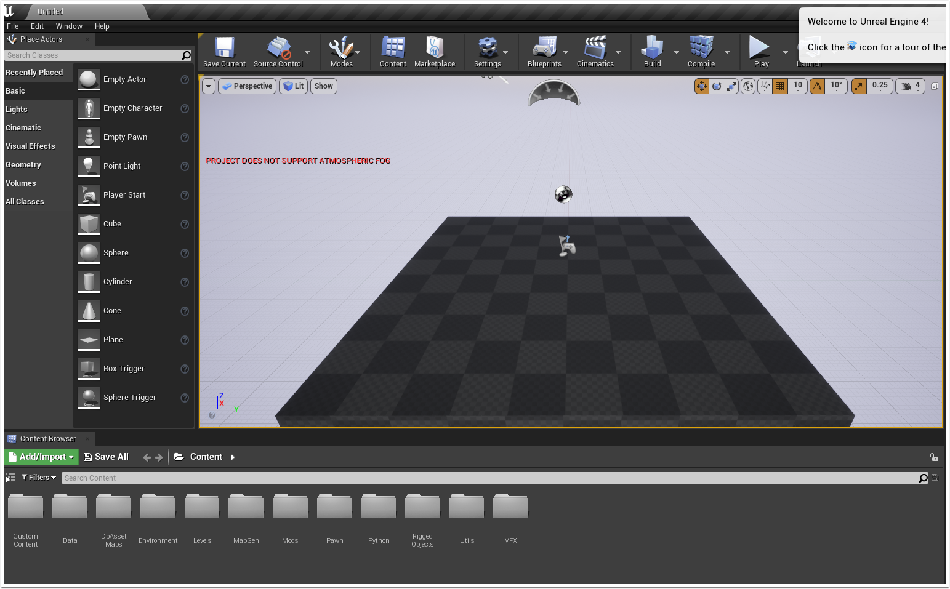The height and width of the screenshot is (589, 950).
Task: Open the Perspective view type dropdown
Action: [247, 86]
